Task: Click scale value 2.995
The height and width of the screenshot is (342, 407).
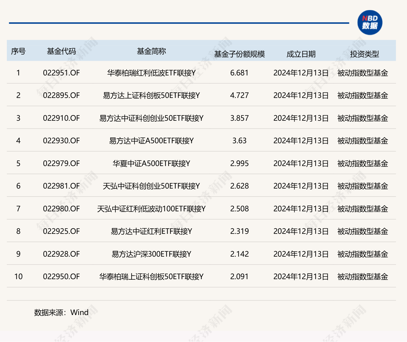Action: [x=239, y=163]
